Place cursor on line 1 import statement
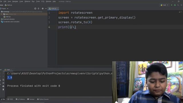The image size is (183, 103). [75, 13]
